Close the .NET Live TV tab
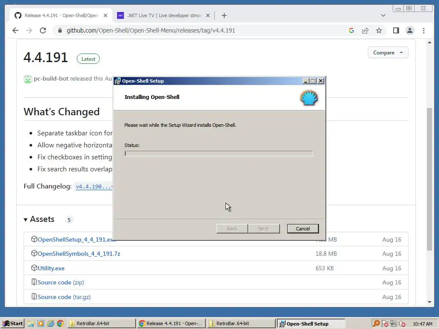439x329 pixels. click(x=208, y=15)
